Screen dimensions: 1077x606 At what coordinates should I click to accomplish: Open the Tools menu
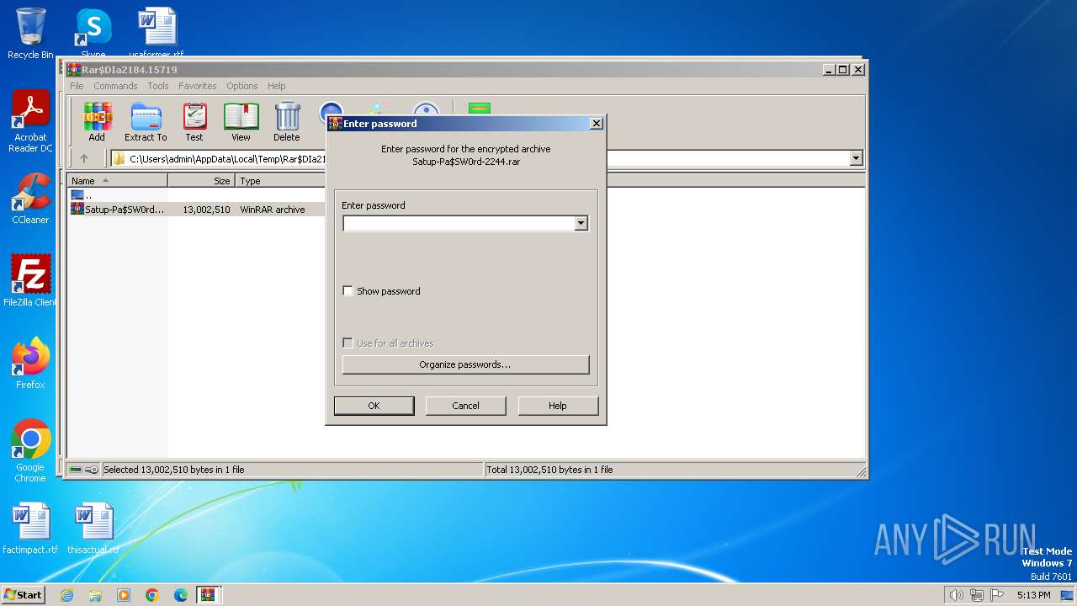click(158, 86)
